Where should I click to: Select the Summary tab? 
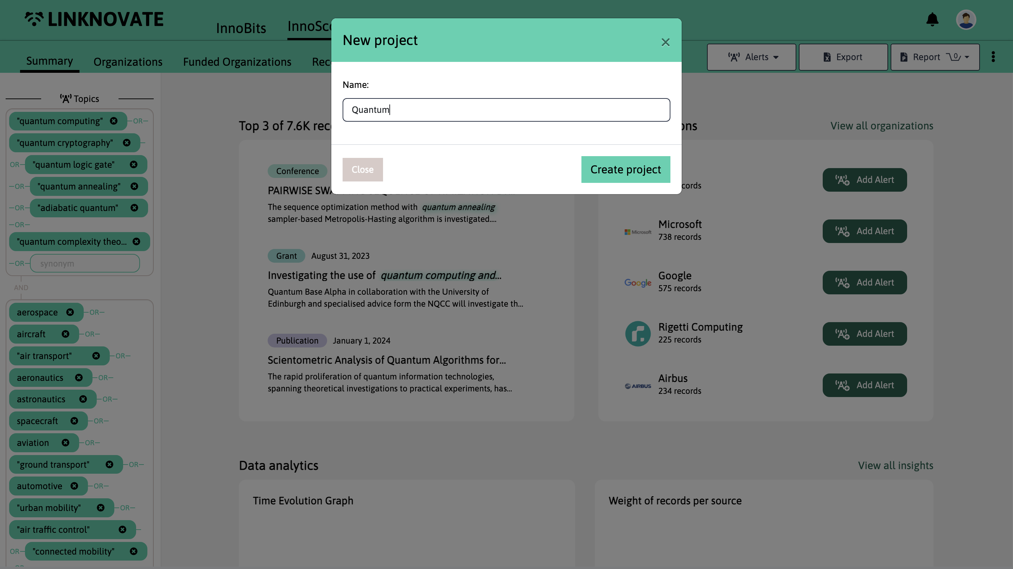point(49,60)
